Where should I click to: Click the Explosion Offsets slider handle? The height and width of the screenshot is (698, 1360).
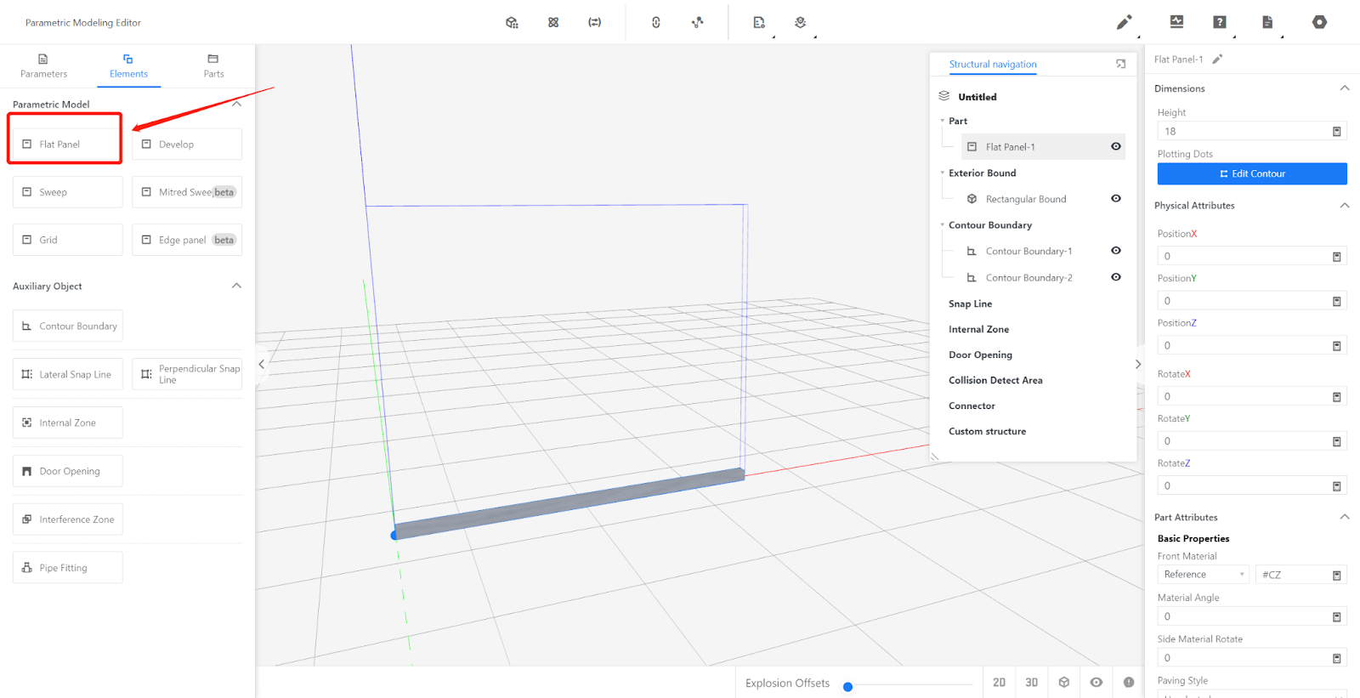[847, 687]
